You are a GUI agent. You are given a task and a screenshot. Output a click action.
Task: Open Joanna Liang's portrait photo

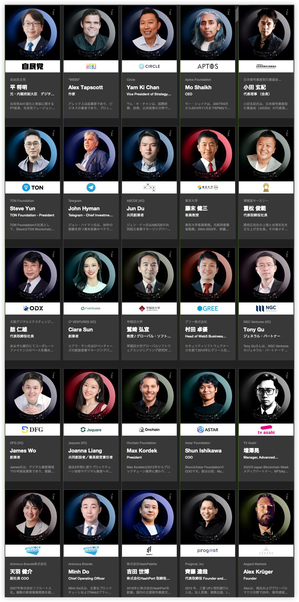(91, 396)
